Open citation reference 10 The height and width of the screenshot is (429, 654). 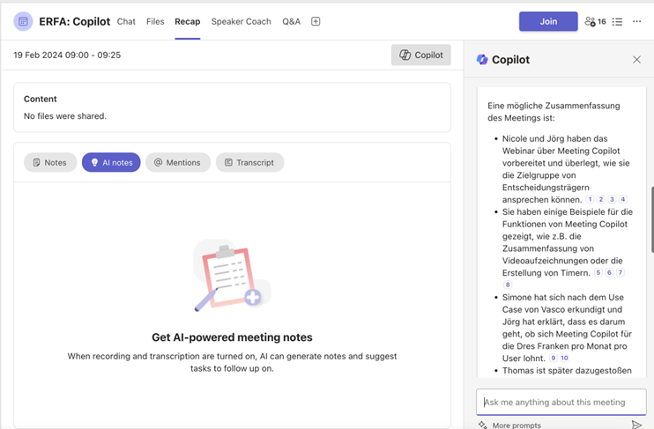tap(564, 359)
